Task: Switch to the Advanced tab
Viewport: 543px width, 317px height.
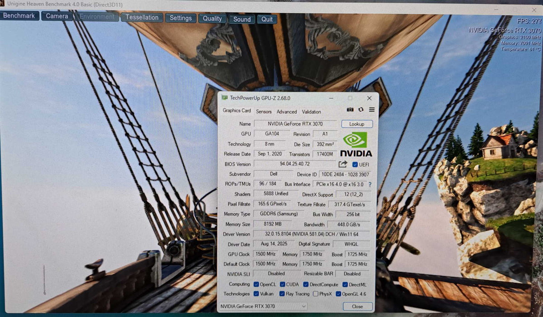Action: click(x=287, y=111)
